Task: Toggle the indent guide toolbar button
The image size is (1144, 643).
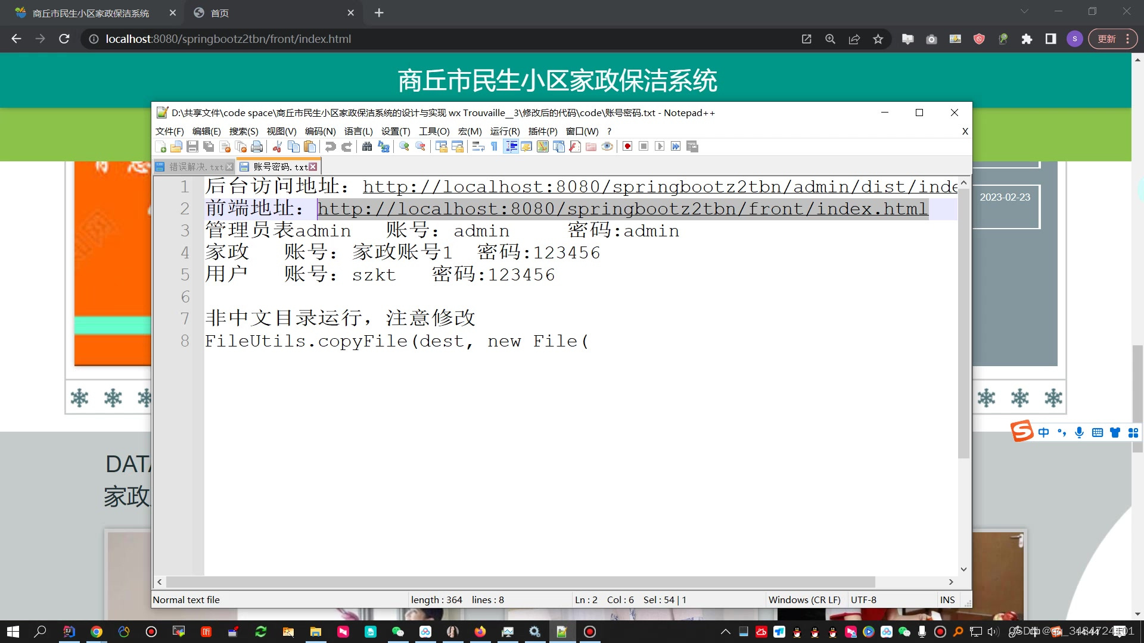Action: (x=511, y=146)
